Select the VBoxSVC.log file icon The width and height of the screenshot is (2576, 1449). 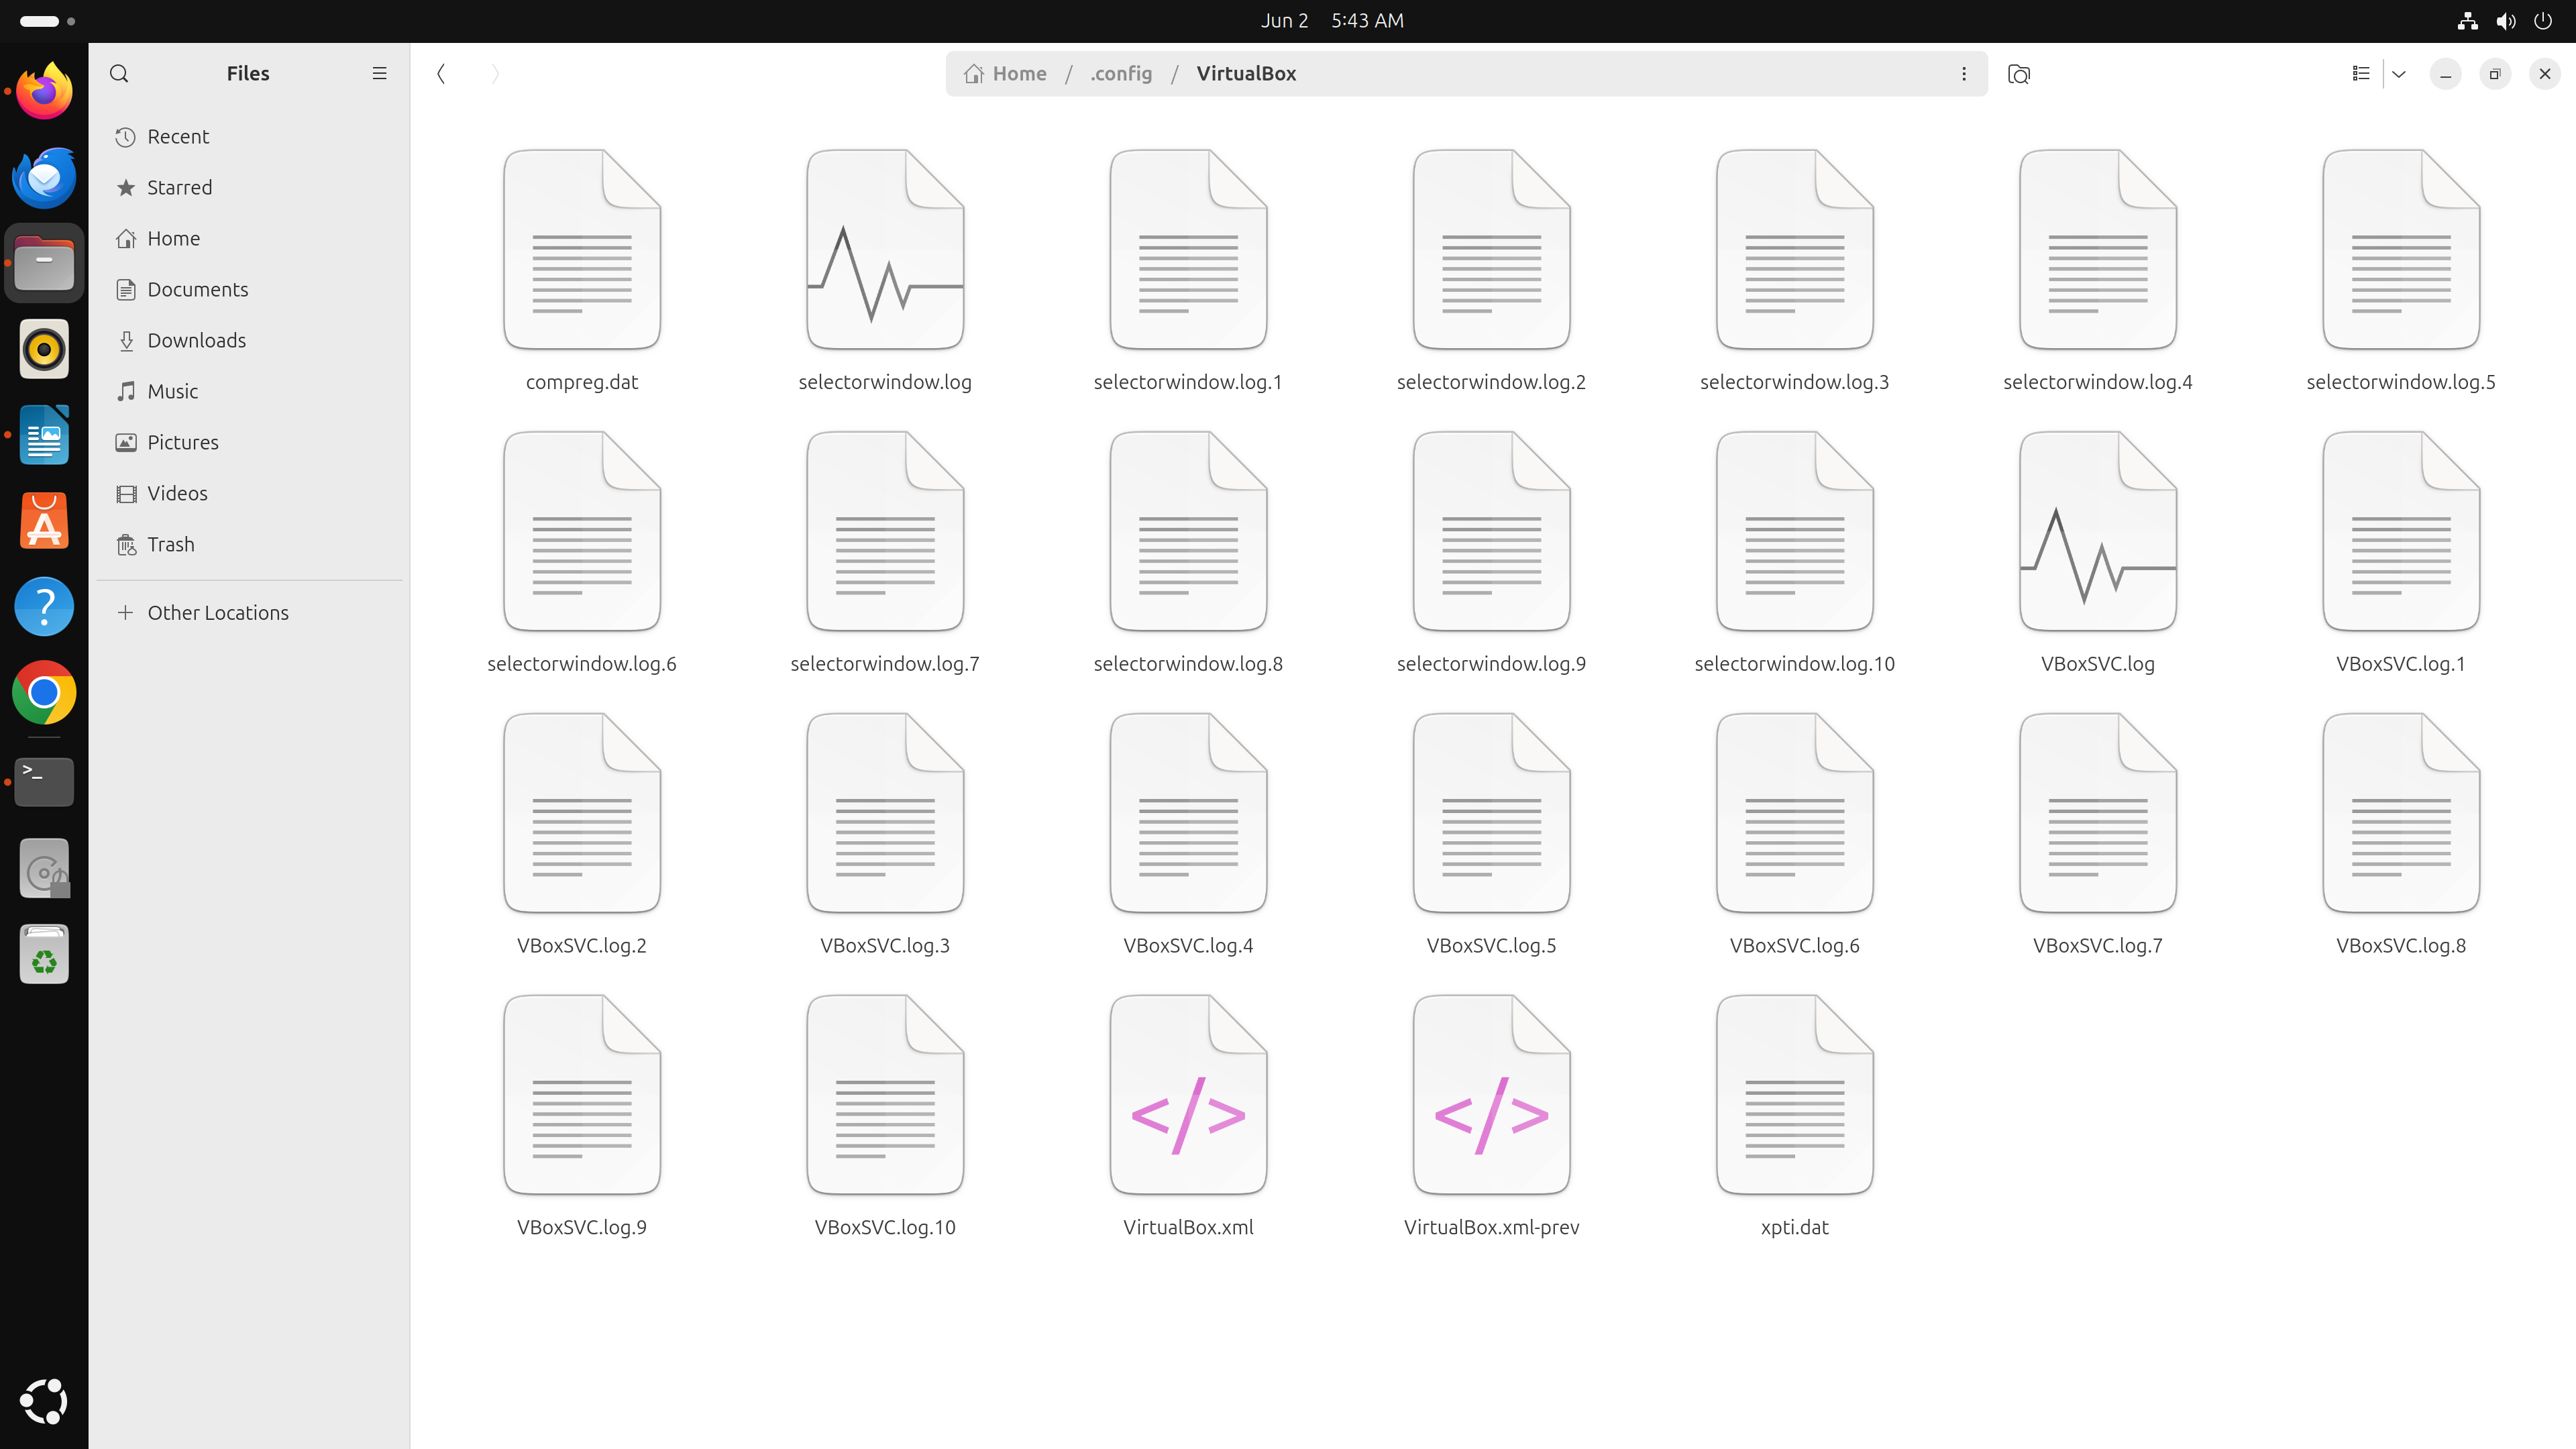point(2097,532)
